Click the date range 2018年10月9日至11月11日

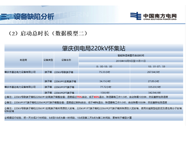(131, 60)
